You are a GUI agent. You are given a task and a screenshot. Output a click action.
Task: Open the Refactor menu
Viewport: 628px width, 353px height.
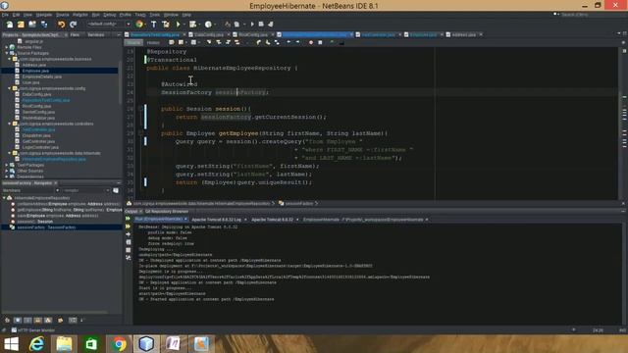pos(79,15)
